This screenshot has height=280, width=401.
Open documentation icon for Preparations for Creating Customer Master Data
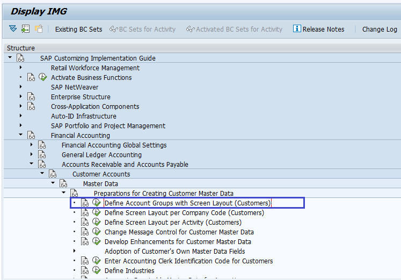point(74,193)
